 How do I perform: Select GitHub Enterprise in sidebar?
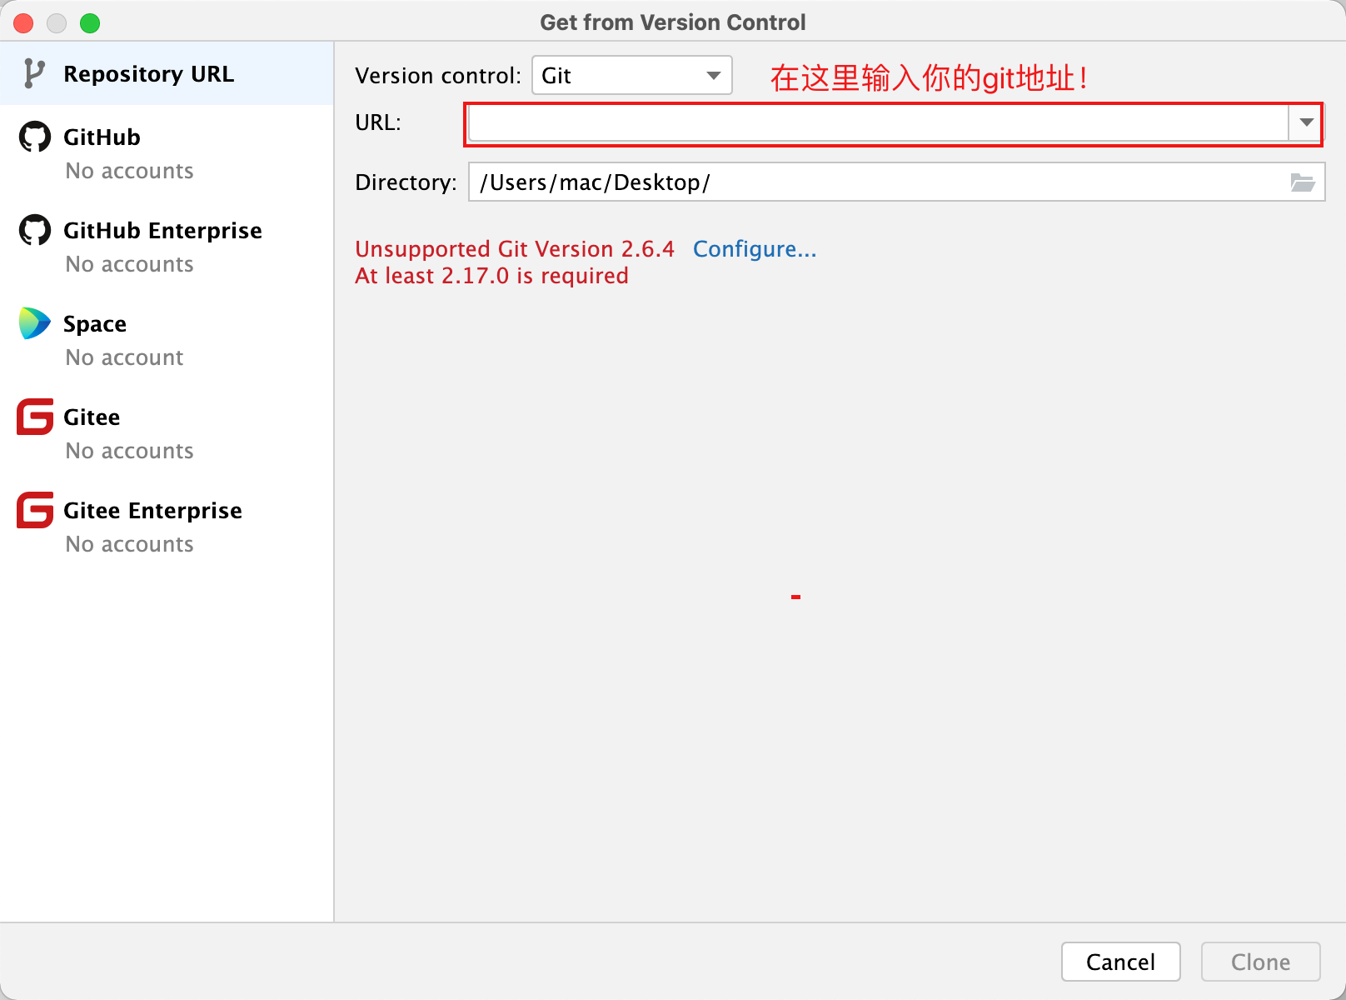click(x=167, y=247)
